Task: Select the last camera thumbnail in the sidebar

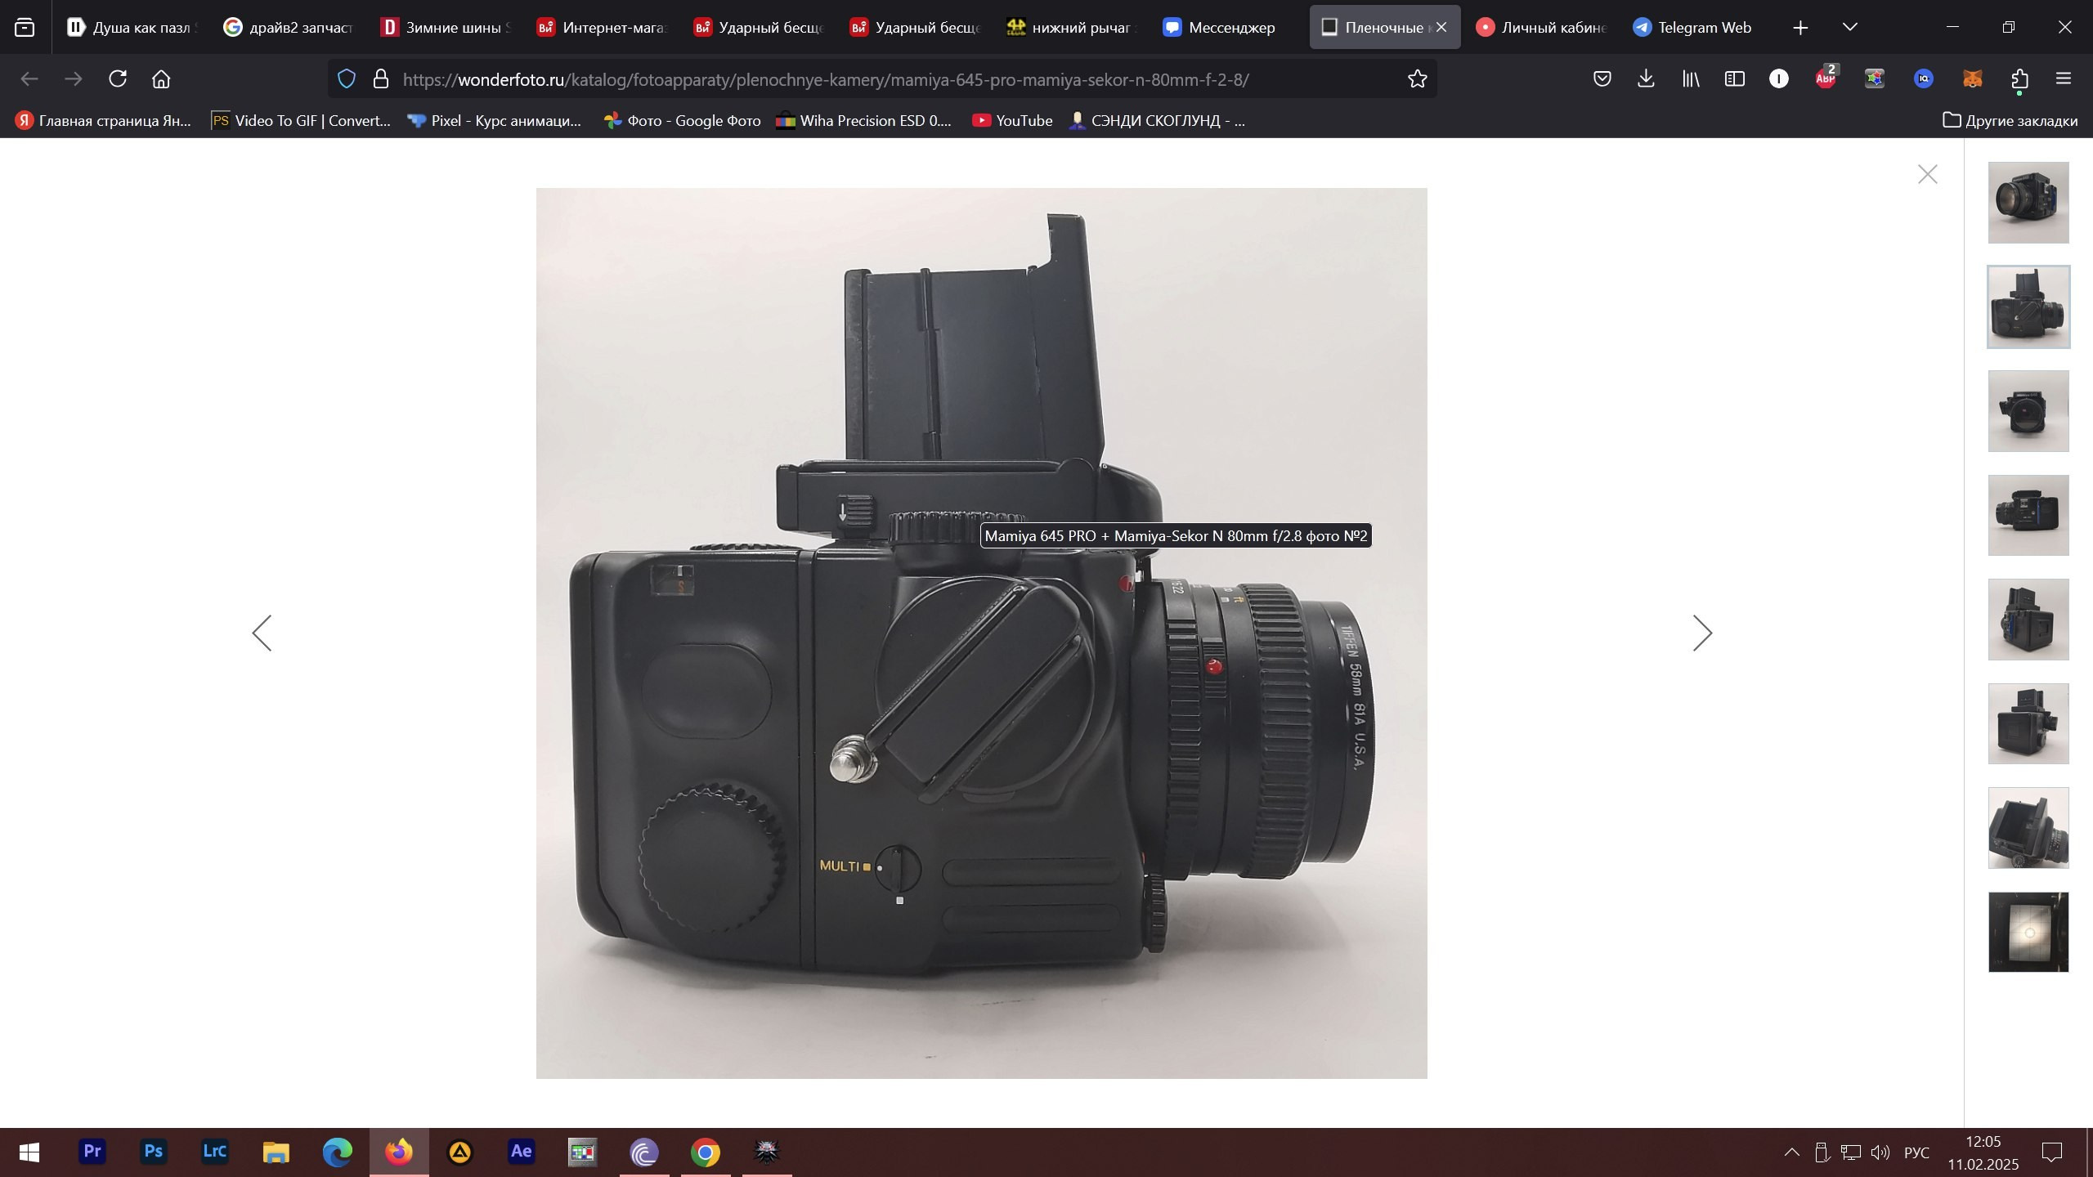Action: (x=2028, y=932)
